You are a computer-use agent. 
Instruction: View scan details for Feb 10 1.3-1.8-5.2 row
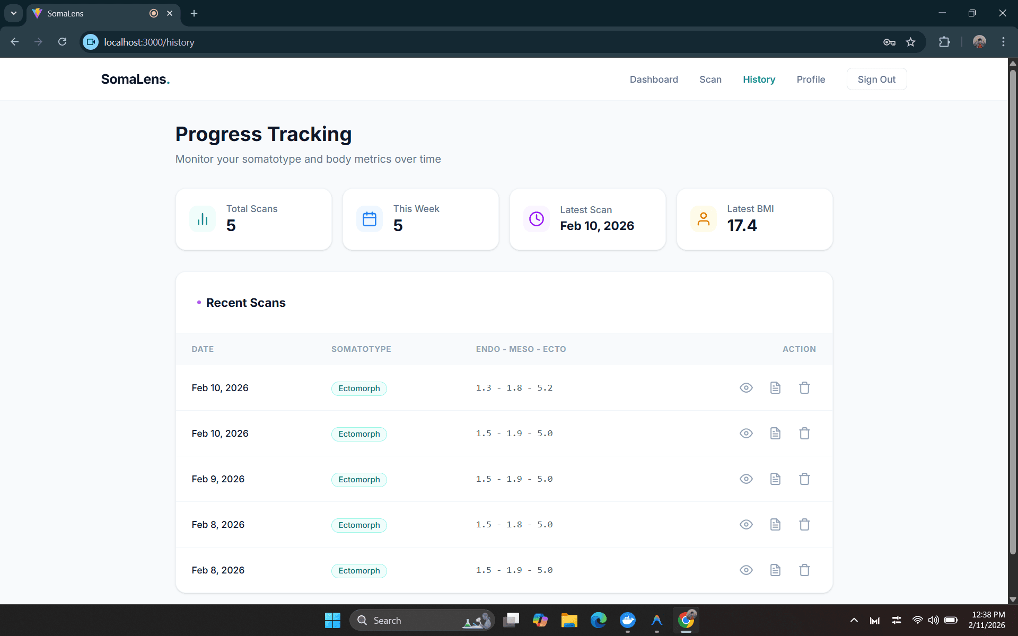(x=746, y=388)
